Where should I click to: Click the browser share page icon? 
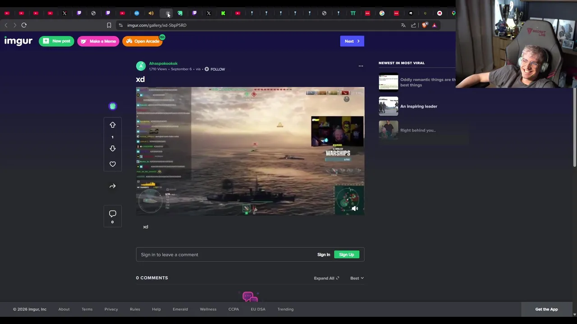(413, 25)
